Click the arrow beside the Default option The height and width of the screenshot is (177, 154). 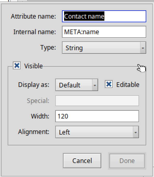[95, 85]
